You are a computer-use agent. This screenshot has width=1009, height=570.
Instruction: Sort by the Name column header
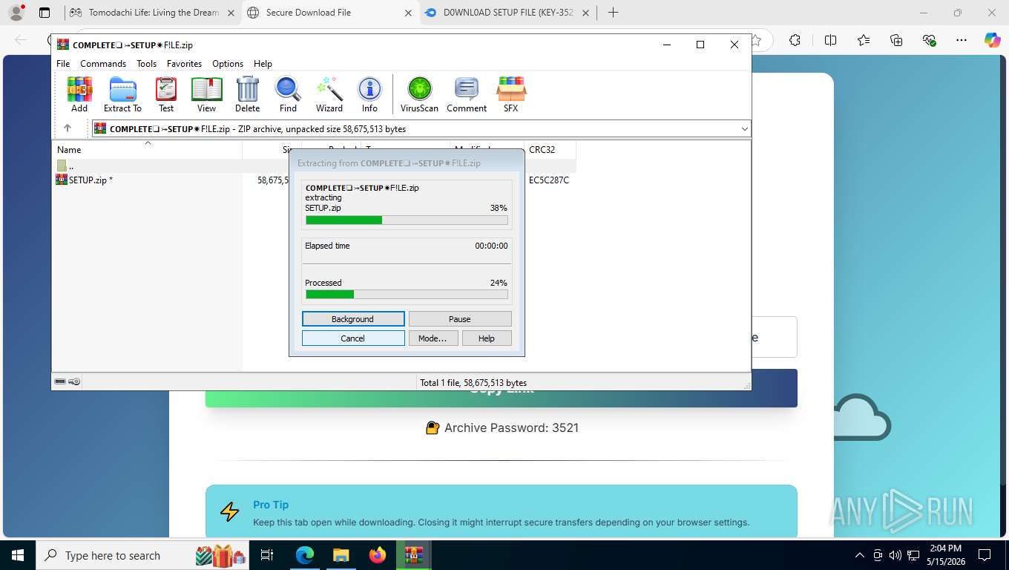tap(147, 150)
